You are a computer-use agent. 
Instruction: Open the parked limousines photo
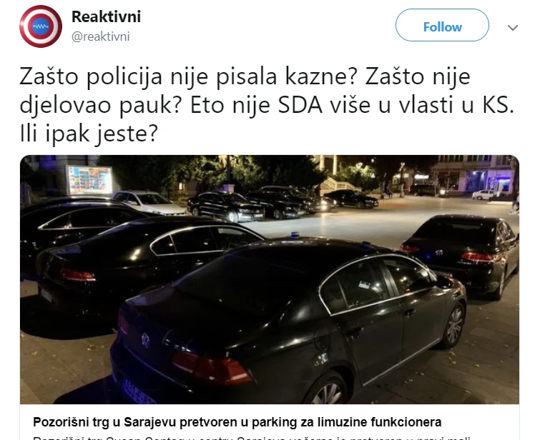point(270,279)
